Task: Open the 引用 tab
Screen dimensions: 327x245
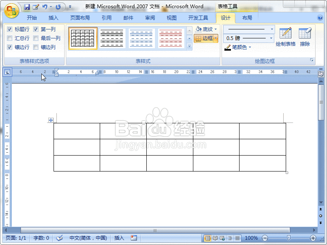Action: [x=107, y=18]
